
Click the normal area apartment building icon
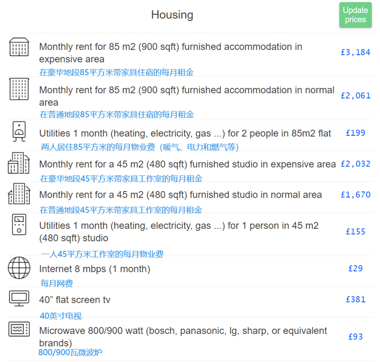pyautogui.click(x=19, y=89)
